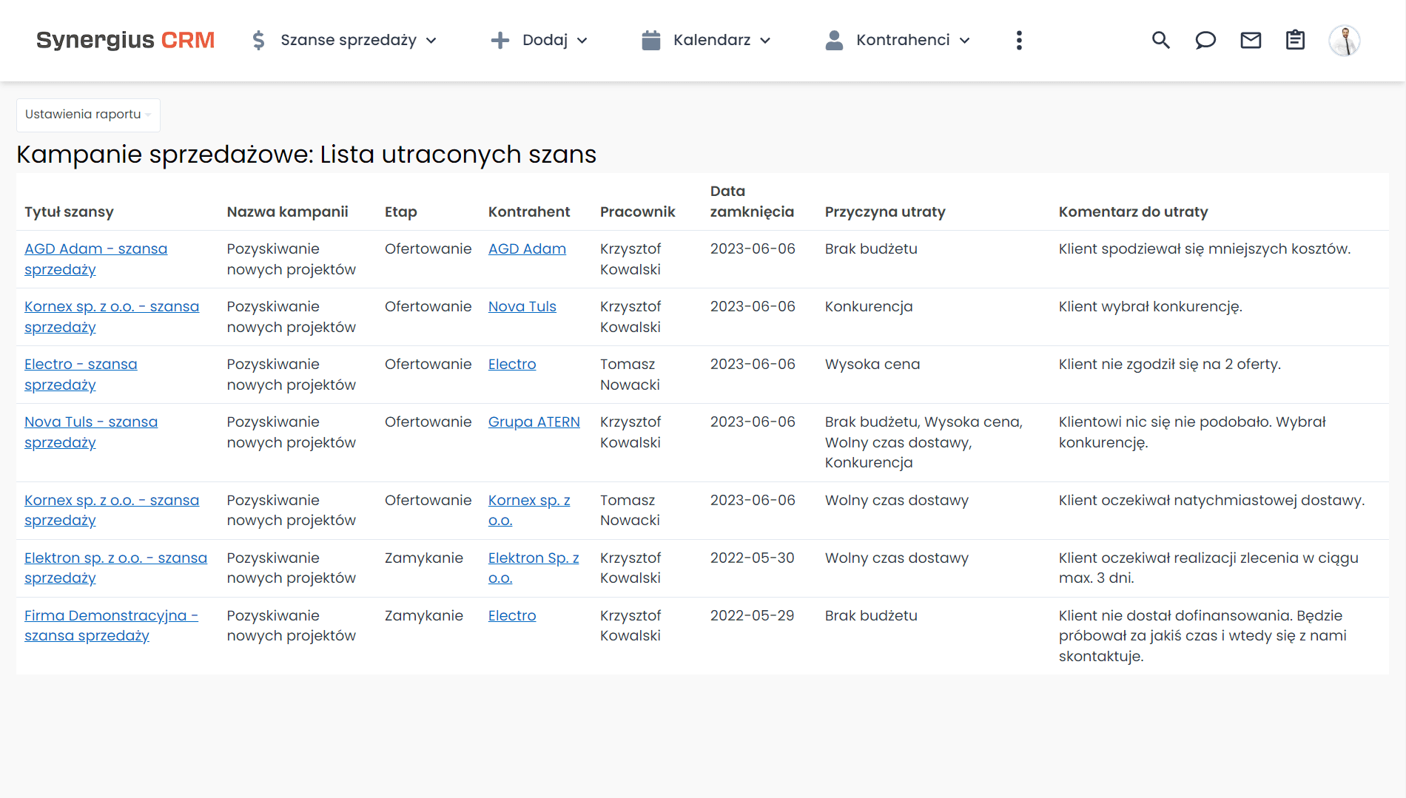This screenshot has width=1406, height=798.
Task: Click the person icon next to Kontrahenci
Action: pyautogui.click(x=834, y=41)
